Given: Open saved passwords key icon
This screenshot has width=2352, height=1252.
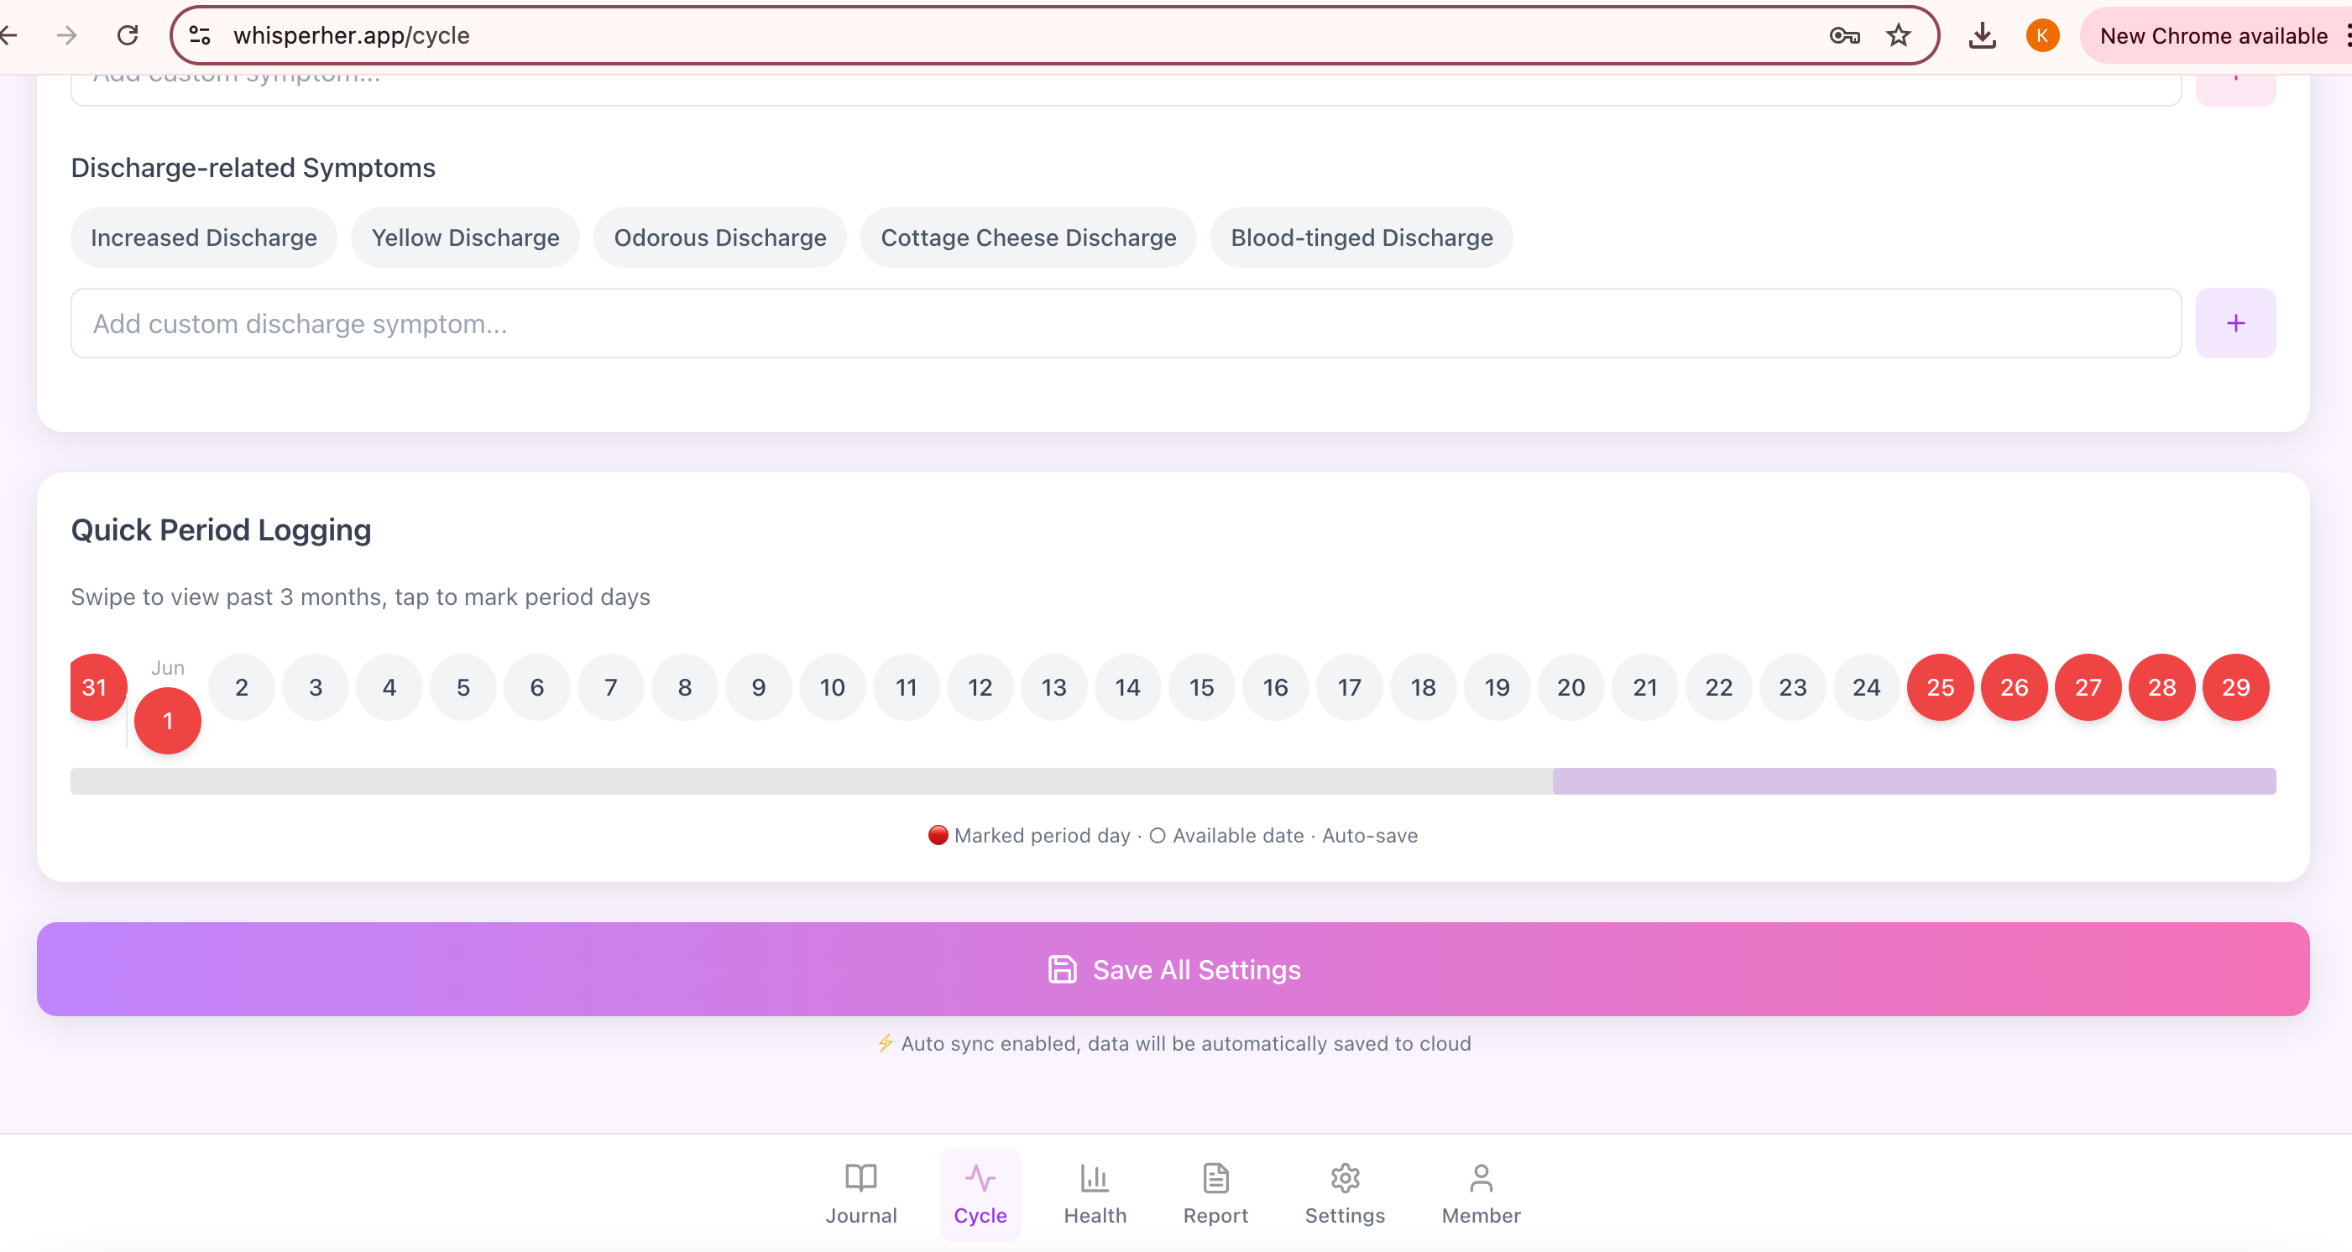Looking at the screenshot, I should pos(1843,35).
